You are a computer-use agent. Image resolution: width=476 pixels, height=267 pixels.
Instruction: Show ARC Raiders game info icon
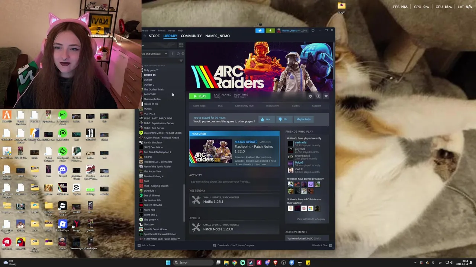(x=318, y=96)
